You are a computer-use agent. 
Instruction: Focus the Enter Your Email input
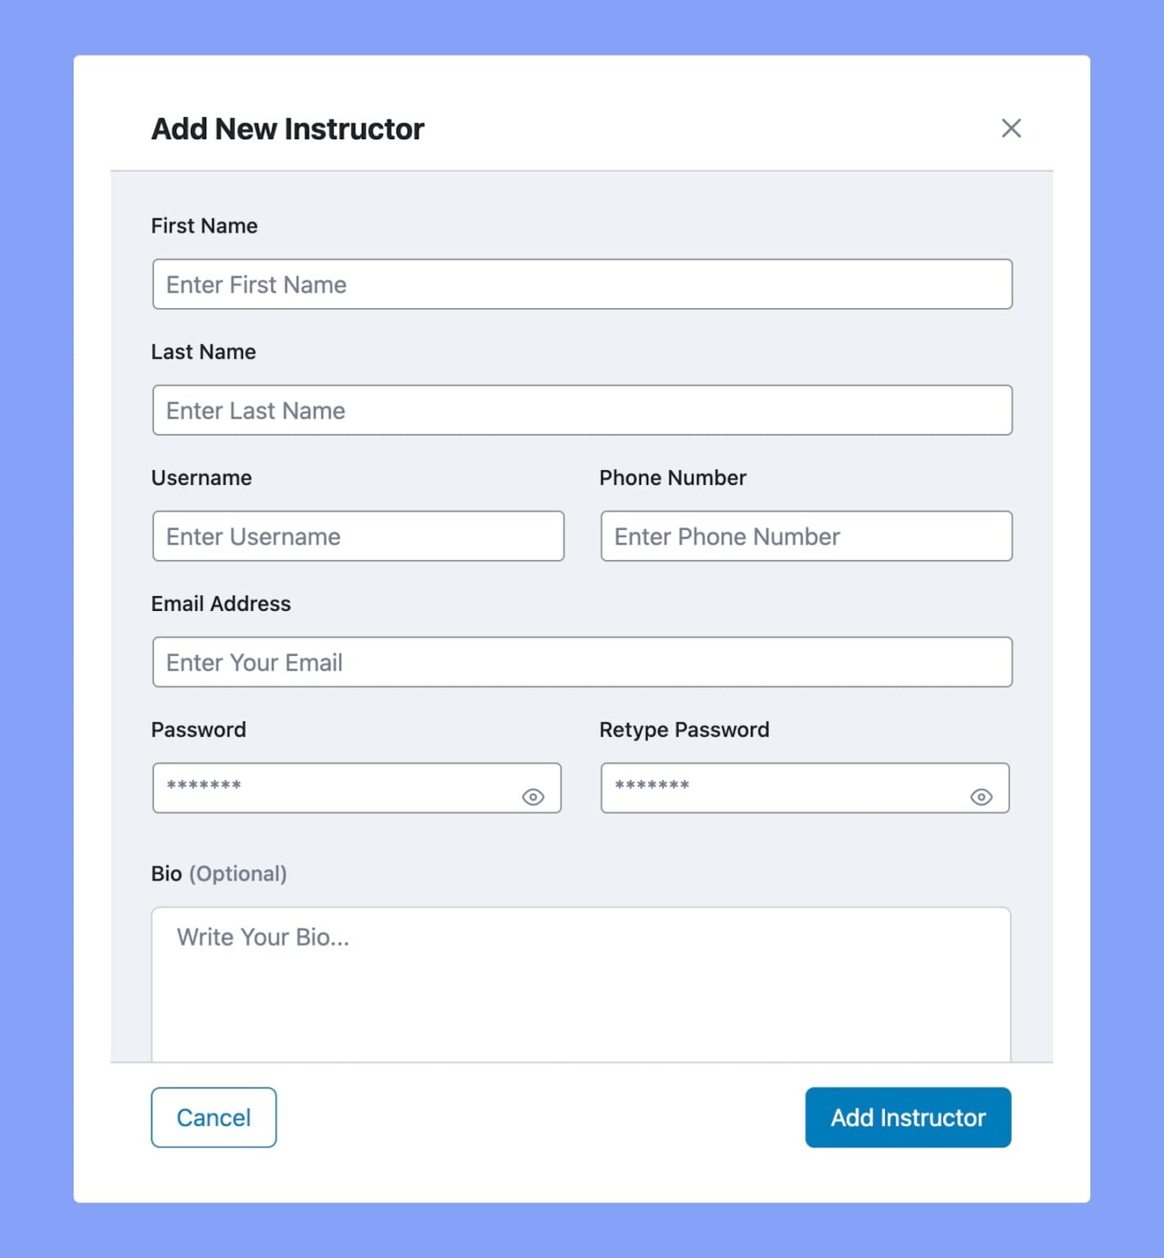click(x=582, y=663)
